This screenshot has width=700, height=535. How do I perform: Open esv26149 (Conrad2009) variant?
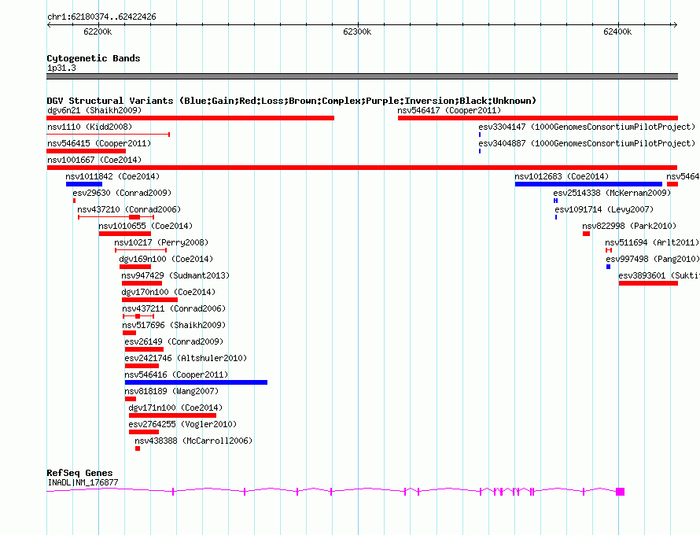(x=174, y=341)
